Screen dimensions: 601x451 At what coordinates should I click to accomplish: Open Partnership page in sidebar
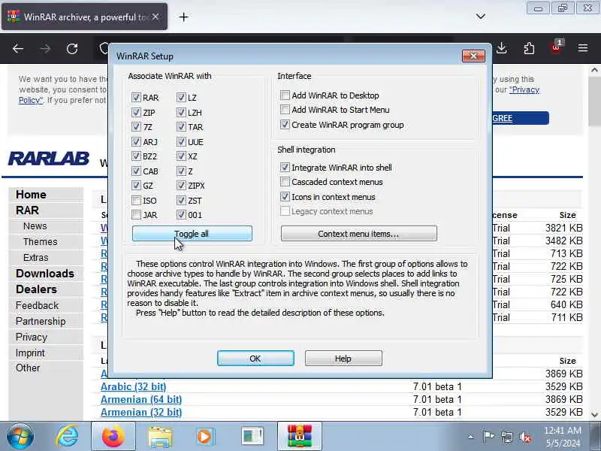(41, 321)
